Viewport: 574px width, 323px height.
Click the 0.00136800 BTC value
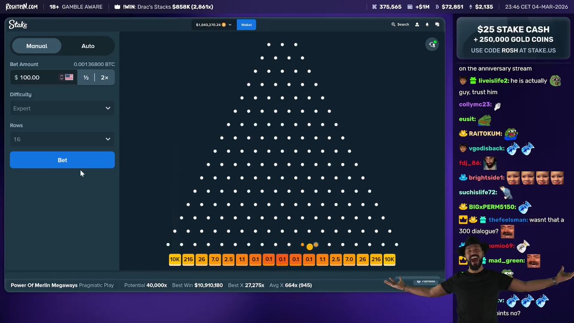point(94,64)
